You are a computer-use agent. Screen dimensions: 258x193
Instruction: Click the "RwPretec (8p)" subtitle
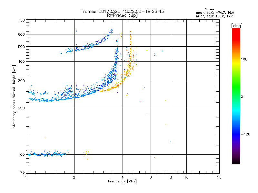click(x=122, y=15)
